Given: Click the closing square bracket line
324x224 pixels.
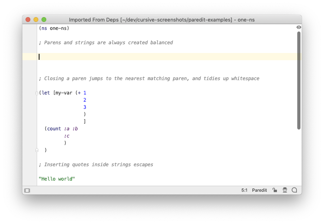Looking at the screenshot, I should pos(85,122).
